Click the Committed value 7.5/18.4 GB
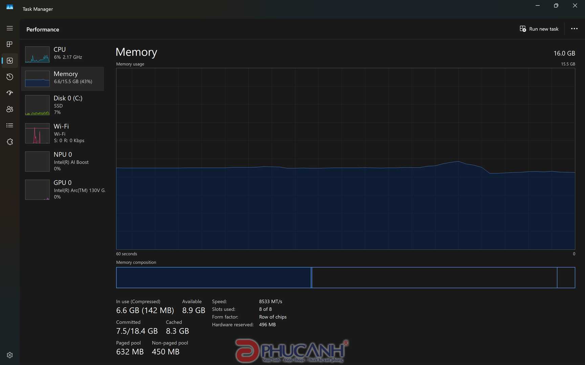 [137, 331]
